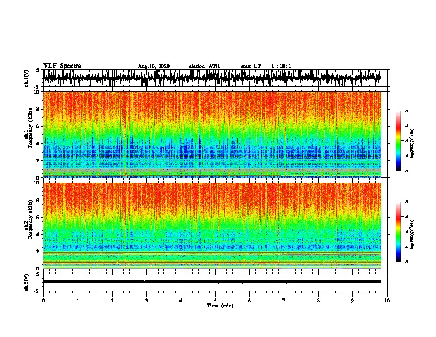Click the ch.3 flat black signal trace
Image resolution: width=436 pixels, height=337 pixels.
pyautogui.click(x=212, y=282)
